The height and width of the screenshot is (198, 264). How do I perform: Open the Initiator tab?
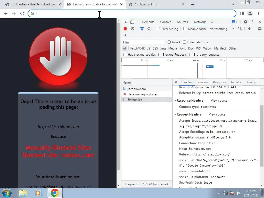pyautogui.click(x=236, y=82)
